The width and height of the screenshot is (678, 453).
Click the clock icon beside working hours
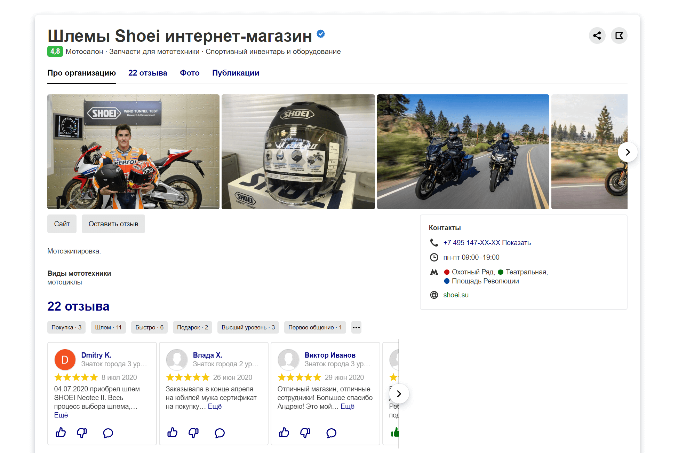[434, 257]
